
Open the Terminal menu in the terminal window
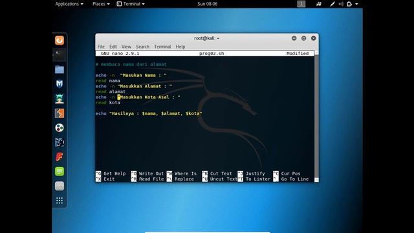coord(162,47)
